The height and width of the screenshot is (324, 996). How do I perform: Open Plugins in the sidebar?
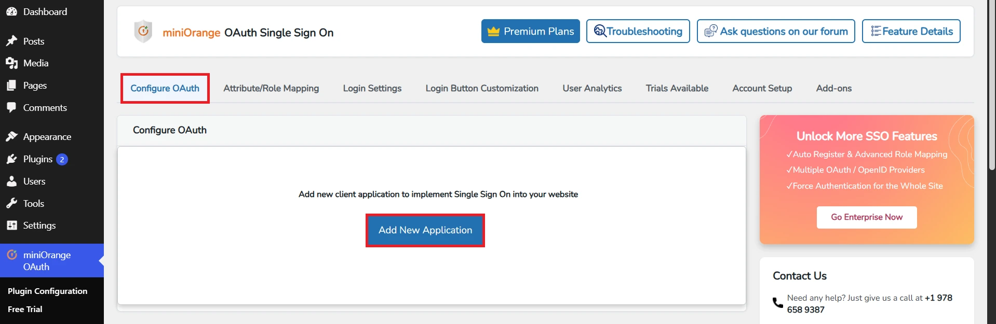(52, 159)
